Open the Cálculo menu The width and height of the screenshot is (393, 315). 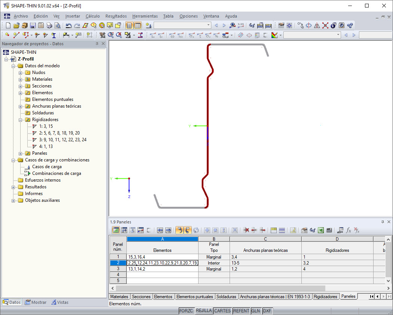(92, 16)
